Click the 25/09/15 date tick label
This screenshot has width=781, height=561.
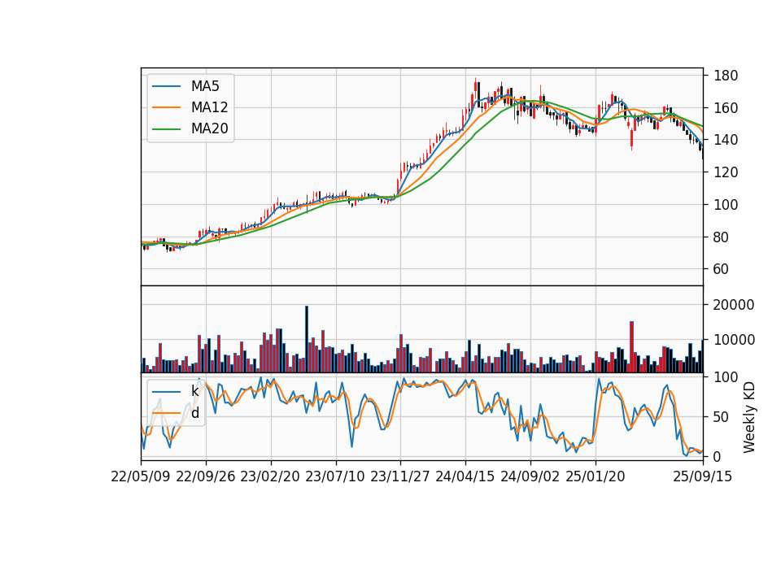point(702,476)
